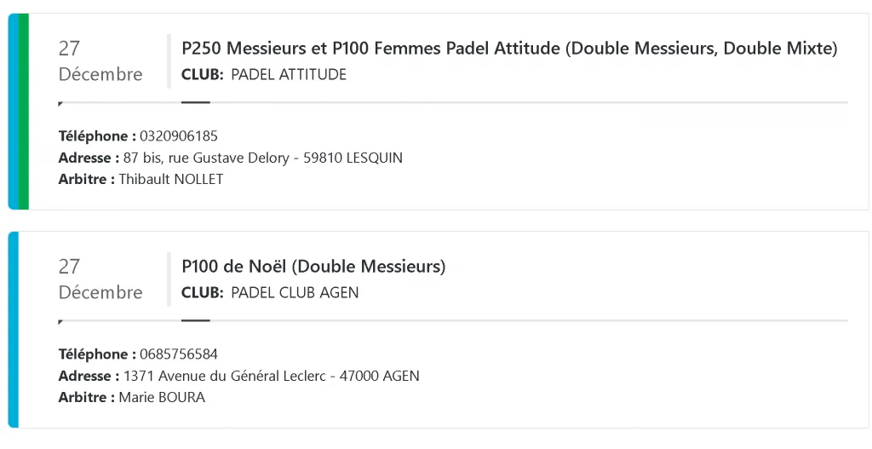872x449 pixels.
Task: Click the PADEL ATTITUDE club name
Action: pos(289,75)
